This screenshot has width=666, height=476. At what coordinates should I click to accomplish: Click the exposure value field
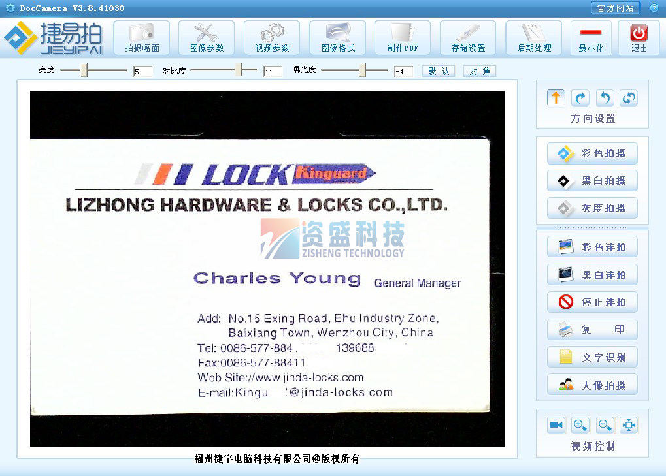point(403,71)
